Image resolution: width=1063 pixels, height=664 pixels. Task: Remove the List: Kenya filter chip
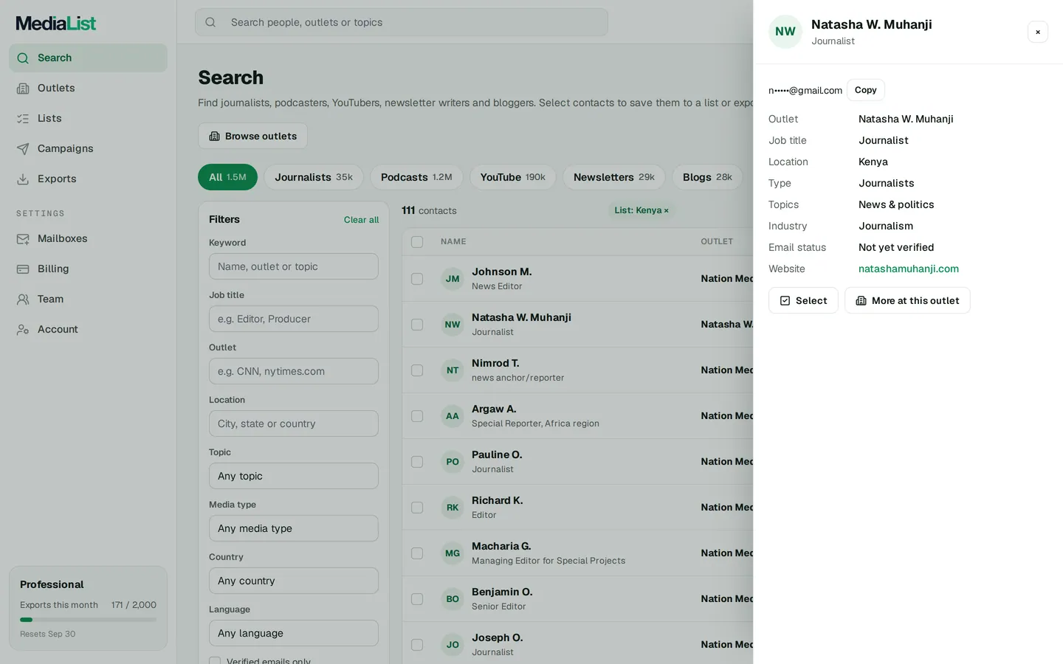666,210
